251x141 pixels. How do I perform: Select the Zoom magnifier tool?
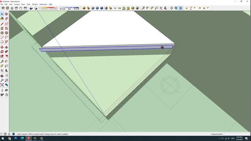click(2, 80)
